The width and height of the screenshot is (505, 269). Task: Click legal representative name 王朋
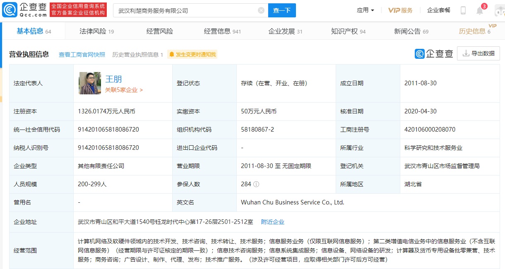(x=113, y=79)
